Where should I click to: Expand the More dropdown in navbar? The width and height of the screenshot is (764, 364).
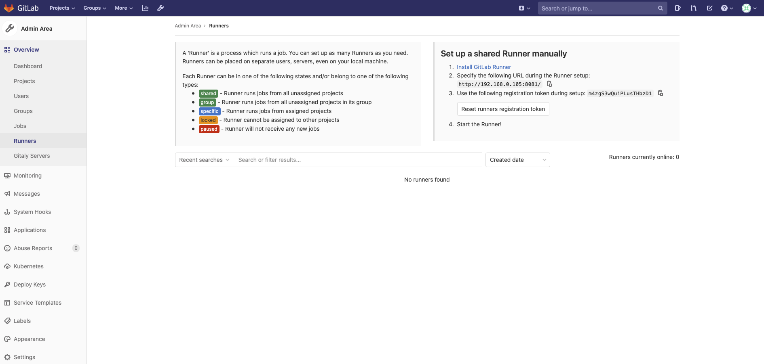click(x=124, y=8)
